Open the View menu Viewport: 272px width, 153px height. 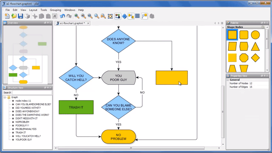pyautogui.click(x=23, y=10)
